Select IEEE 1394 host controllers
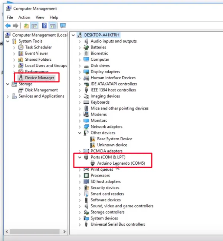This screenshot has width=223, height=241. (x=113, y=90)
